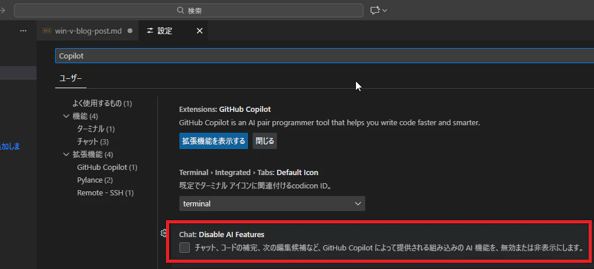Focus the settings search field containing Copilot
The image size is (594, 269).
[325, 56]
